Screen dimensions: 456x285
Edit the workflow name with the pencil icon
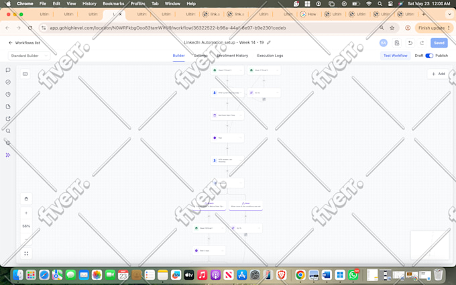(269, 42)
